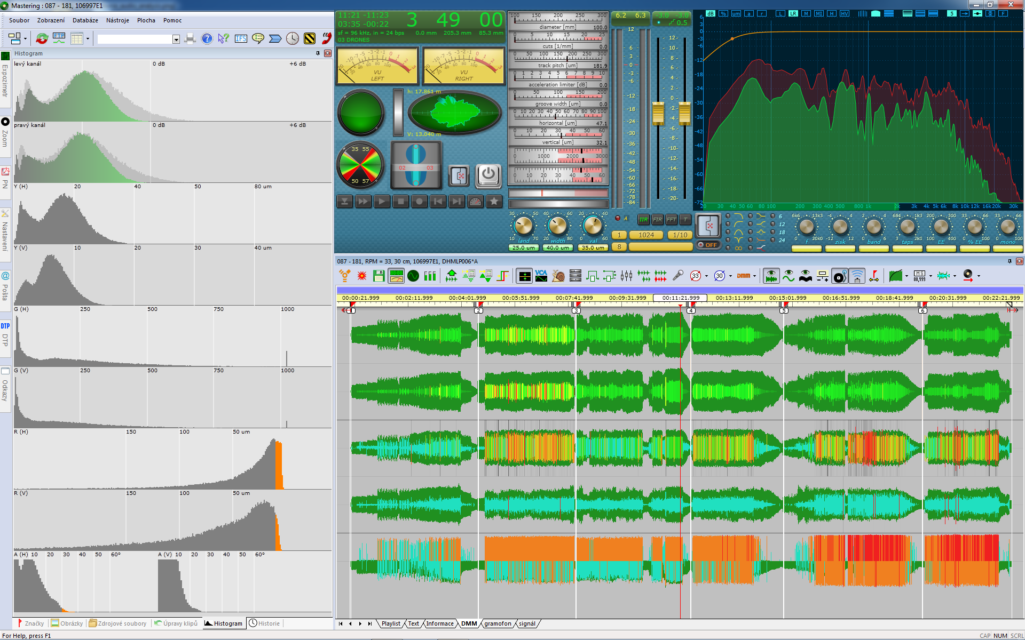
Task: Select the 24 dB slope radio button
Action: click(x=773, y=240)
